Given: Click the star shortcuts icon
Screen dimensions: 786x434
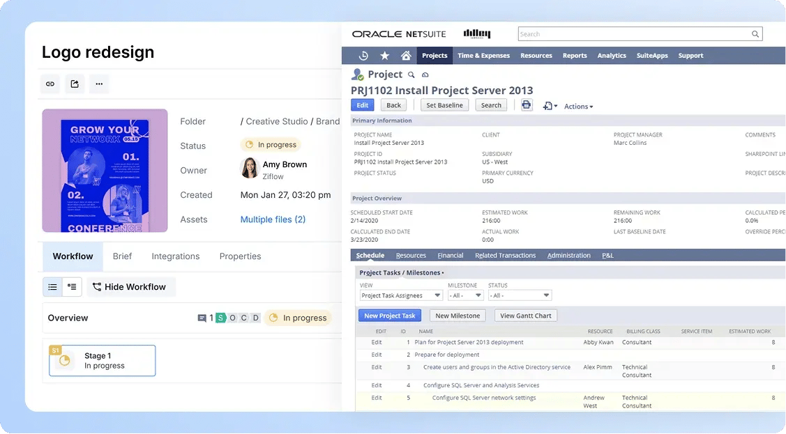Looking at the screenshot, I should click(384, 56).
